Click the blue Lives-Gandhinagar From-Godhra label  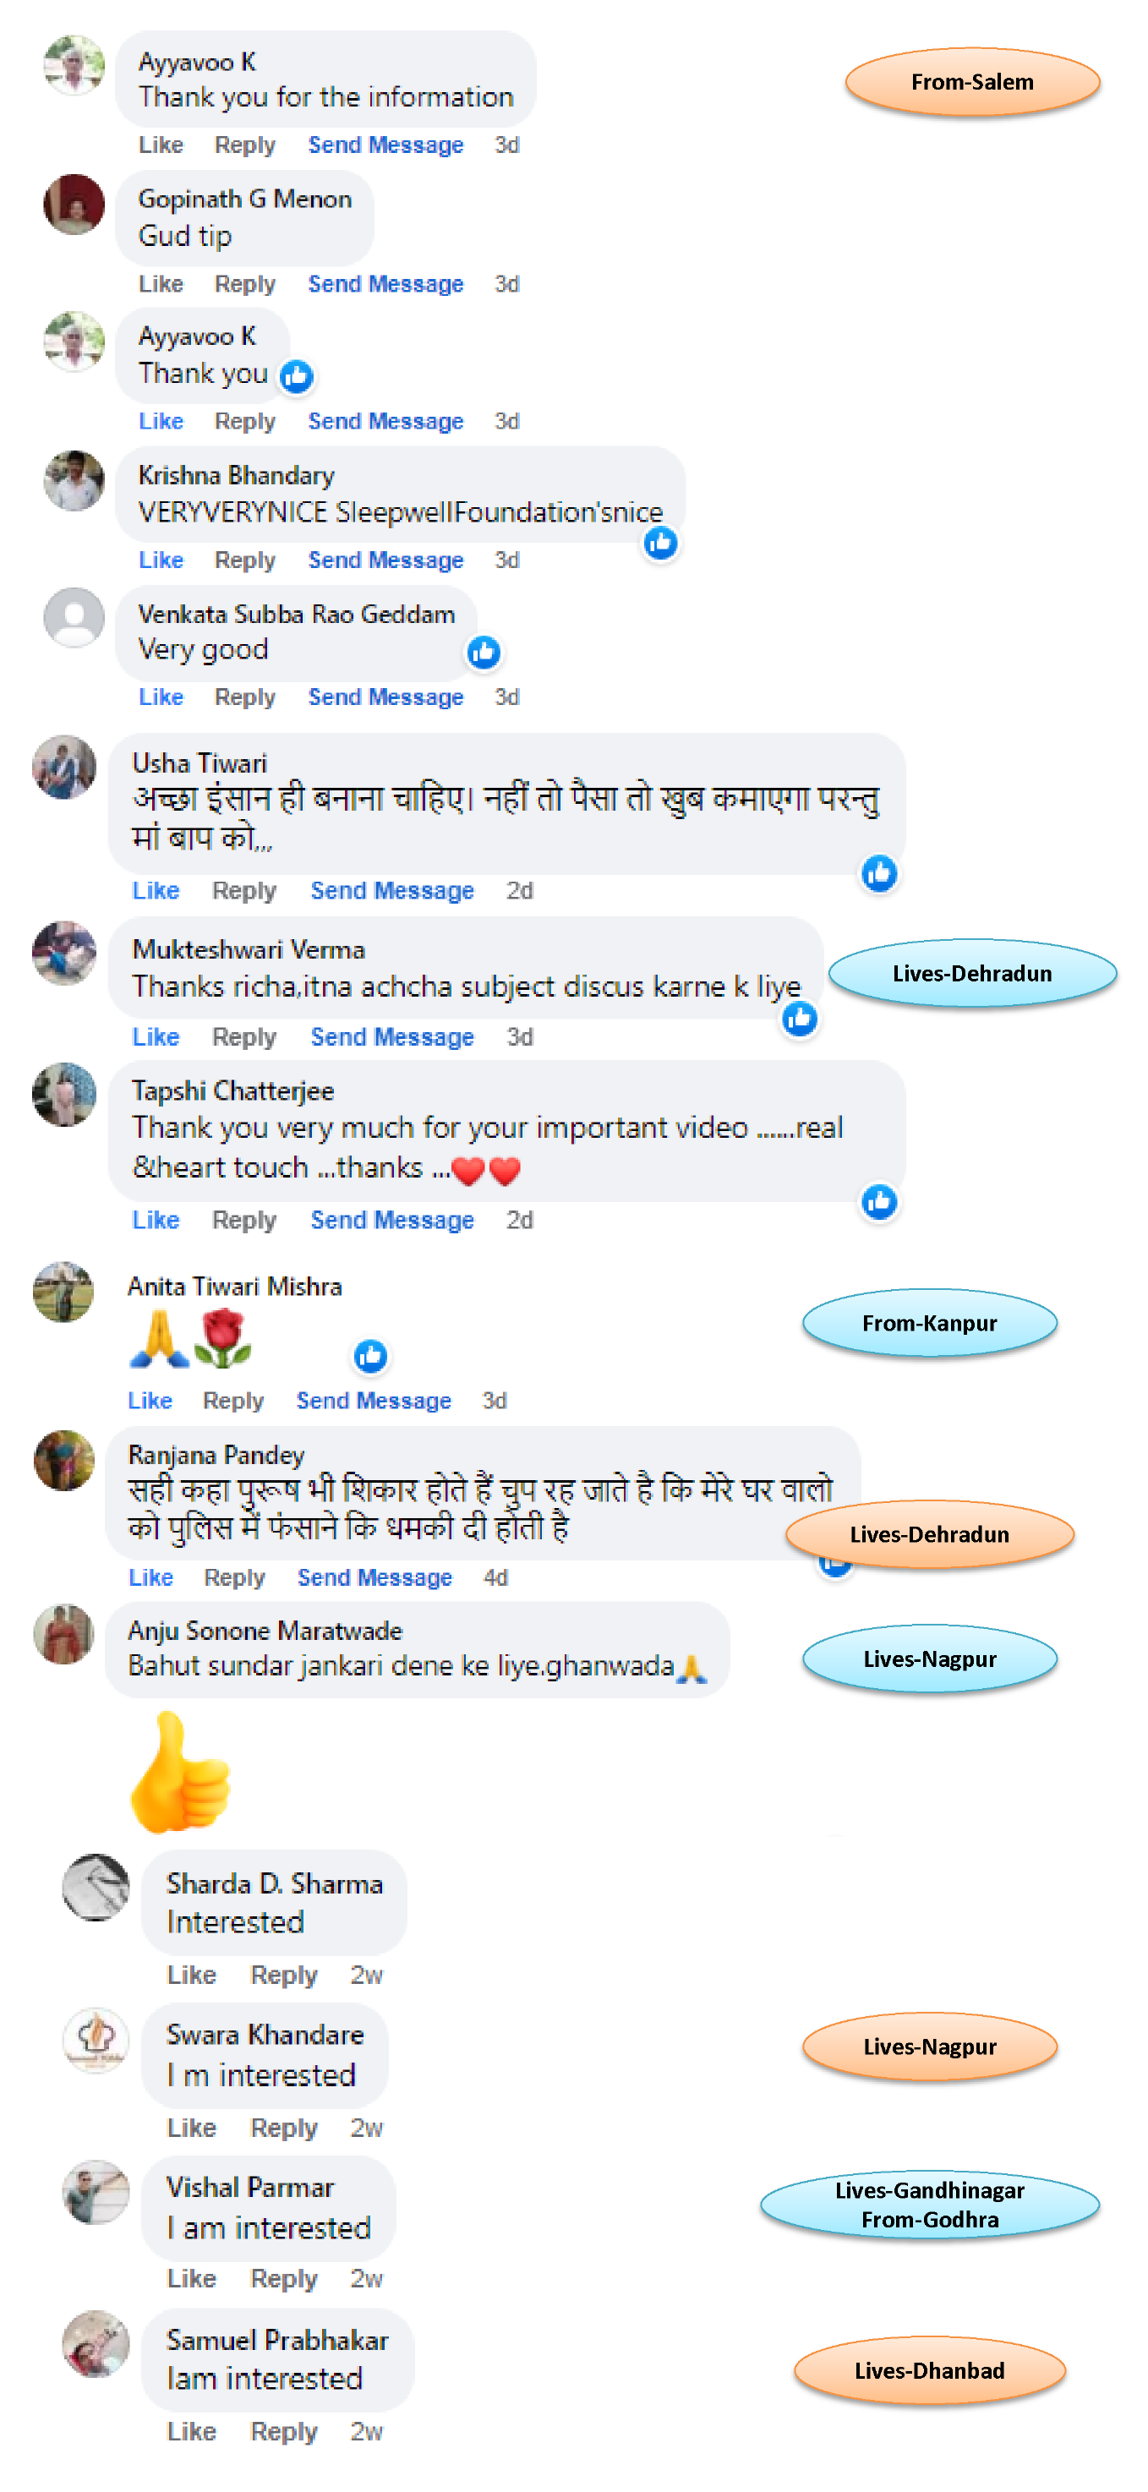pyautogui.click(x=929, y=2205)
